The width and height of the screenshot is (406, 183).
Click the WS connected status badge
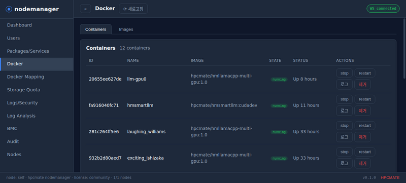[x=383, y=9]
